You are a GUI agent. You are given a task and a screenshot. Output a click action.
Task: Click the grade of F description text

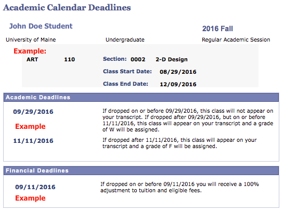click(179, 143)
